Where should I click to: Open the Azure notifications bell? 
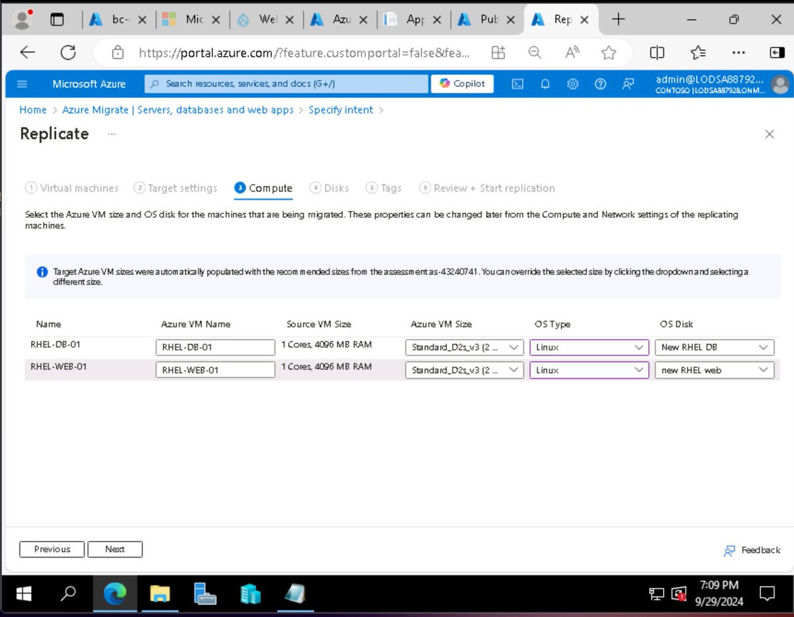545,84
